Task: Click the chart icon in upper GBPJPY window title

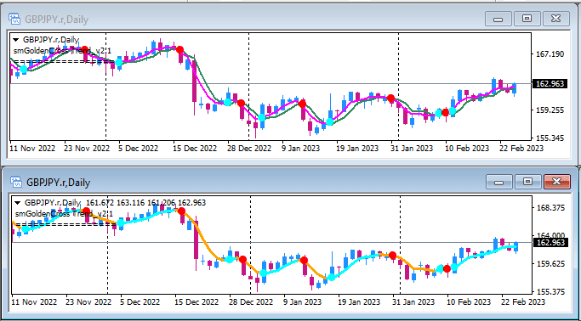Action: [14, 19]
